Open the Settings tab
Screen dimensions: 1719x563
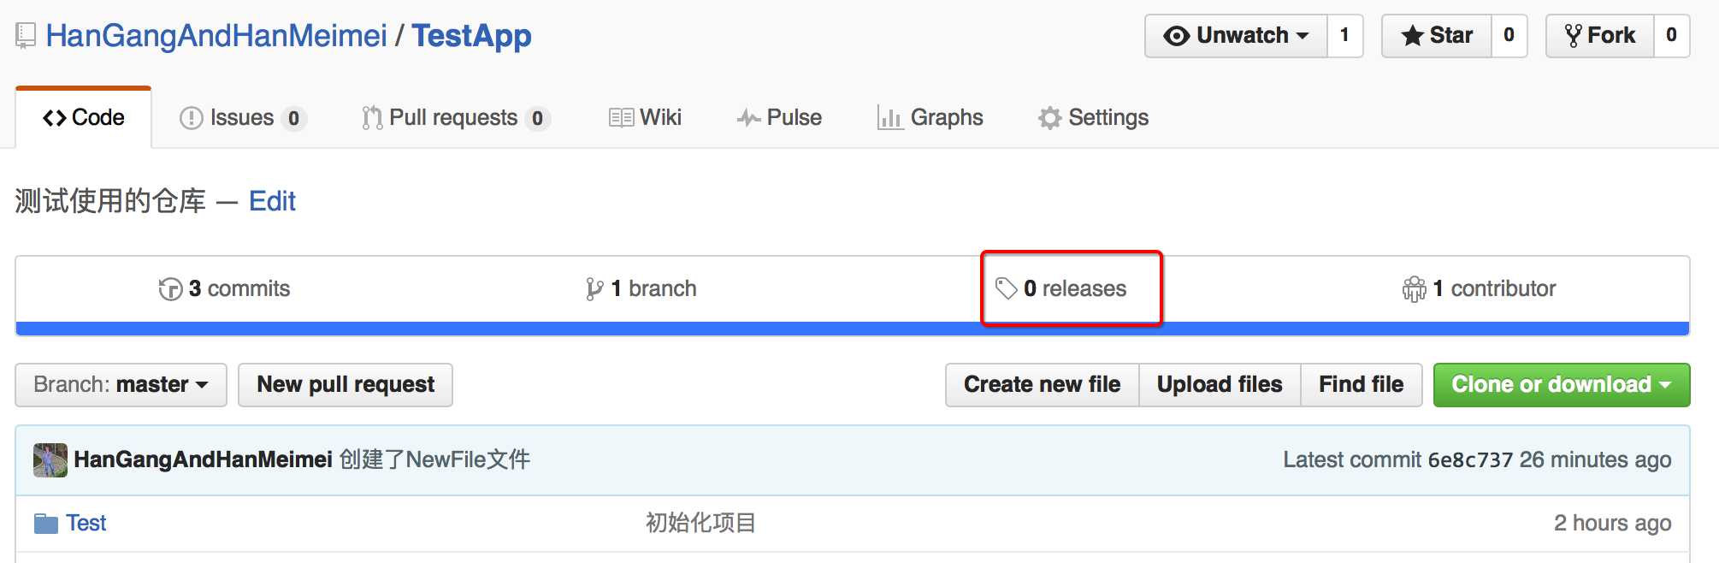click(x=1093, y=118)
